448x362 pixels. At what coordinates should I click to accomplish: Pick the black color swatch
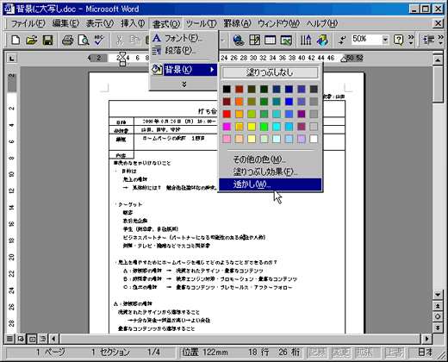pyautogui.click(x=227, y=89)
